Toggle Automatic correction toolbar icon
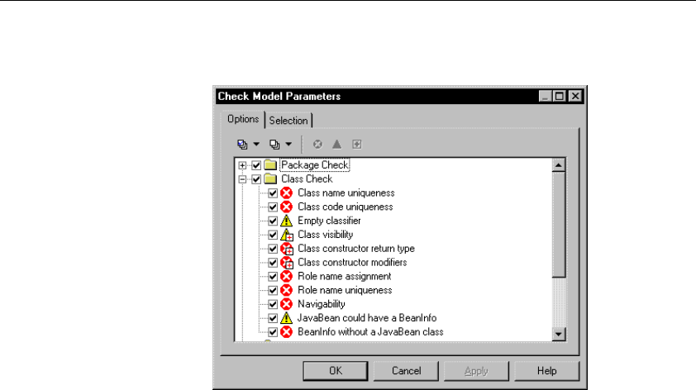Image resolution: width=696 pixels, height=390 pixels. pos(357,145)
